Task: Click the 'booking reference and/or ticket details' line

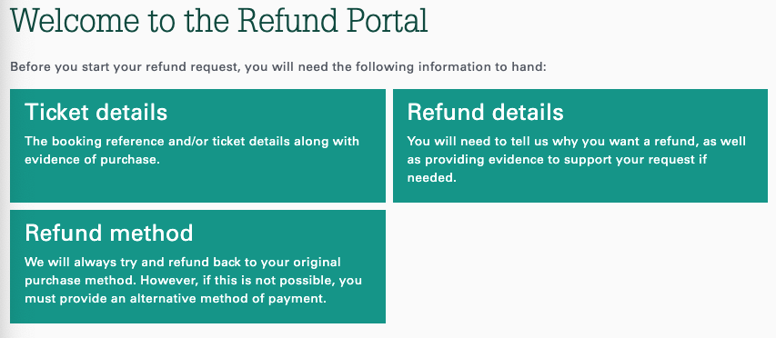Action: (x=192, y=142)
